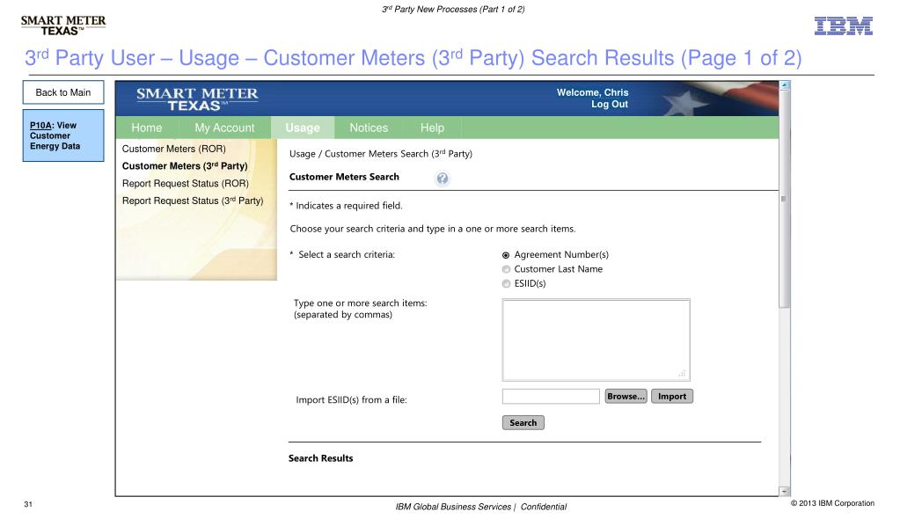Image resolution: width=900 pixels, height=519 pixels.
Task: Click the slide's Smart Meter Texas corner logo
Action: [x=63, y=26]
